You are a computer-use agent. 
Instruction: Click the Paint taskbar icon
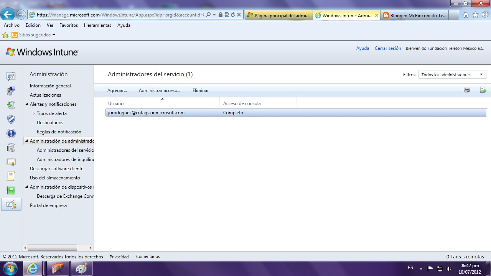81,269
